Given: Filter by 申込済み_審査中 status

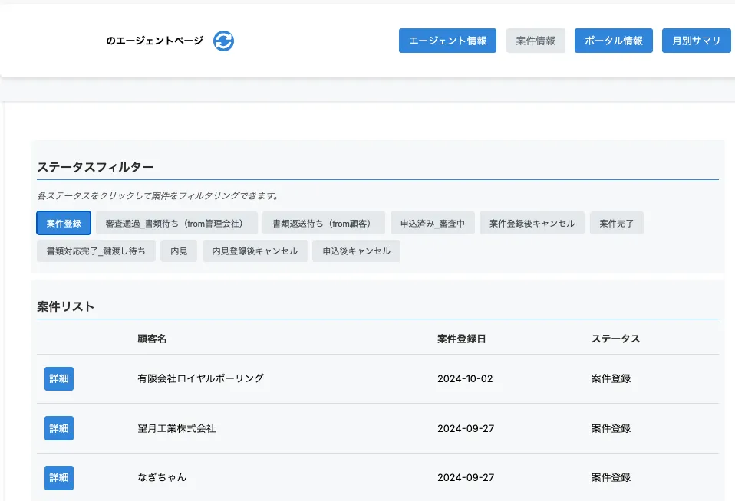Looking at the screenshot, I should (432, 224).
